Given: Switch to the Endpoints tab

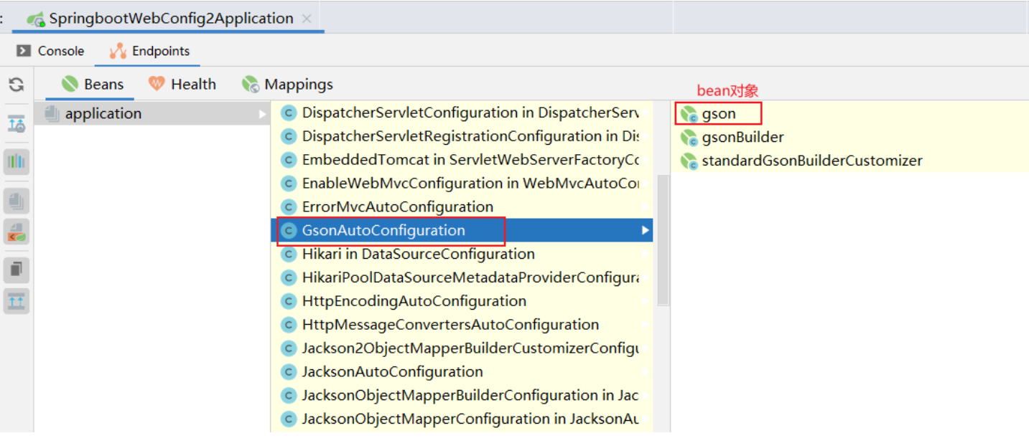Looking at the screenshot, I should pyautogui.click(x=149, y=51).
